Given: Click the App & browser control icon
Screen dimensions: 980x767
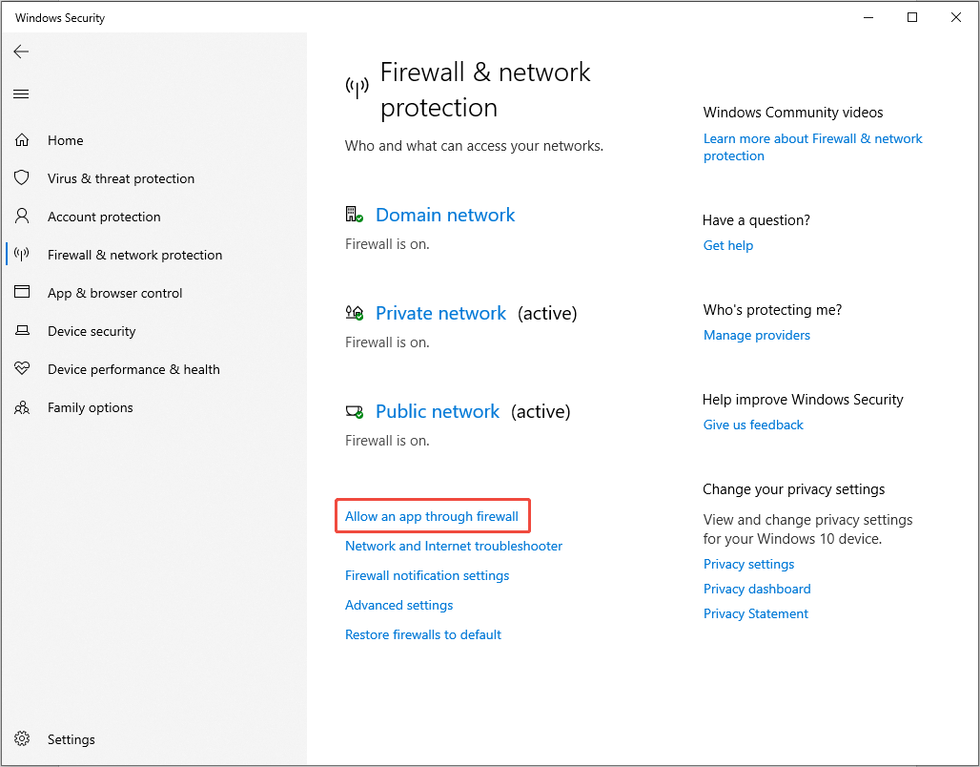Looking at the screenshot, I should pos(21,293).
